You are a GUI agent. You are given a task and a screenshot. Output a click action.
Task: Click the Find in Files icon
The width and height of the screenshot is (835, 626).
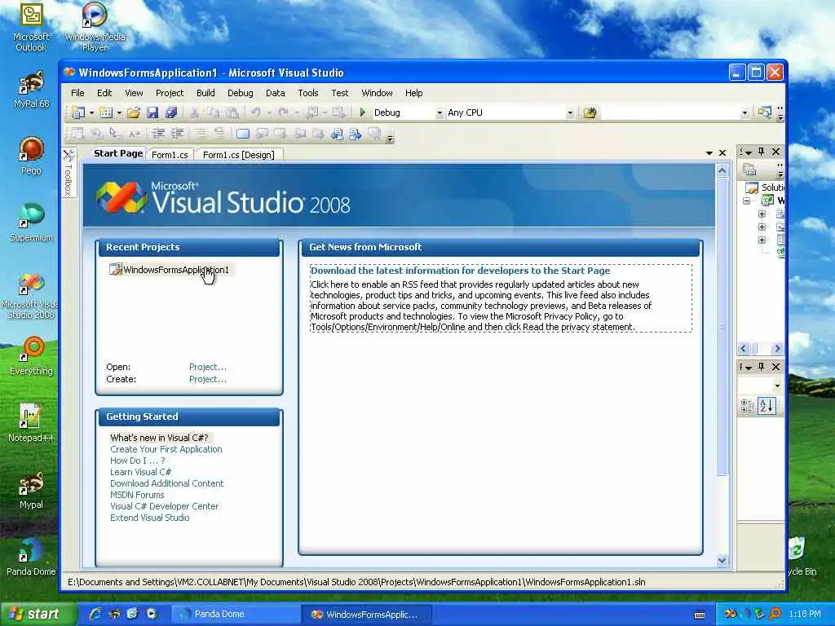tap(590, 112)
